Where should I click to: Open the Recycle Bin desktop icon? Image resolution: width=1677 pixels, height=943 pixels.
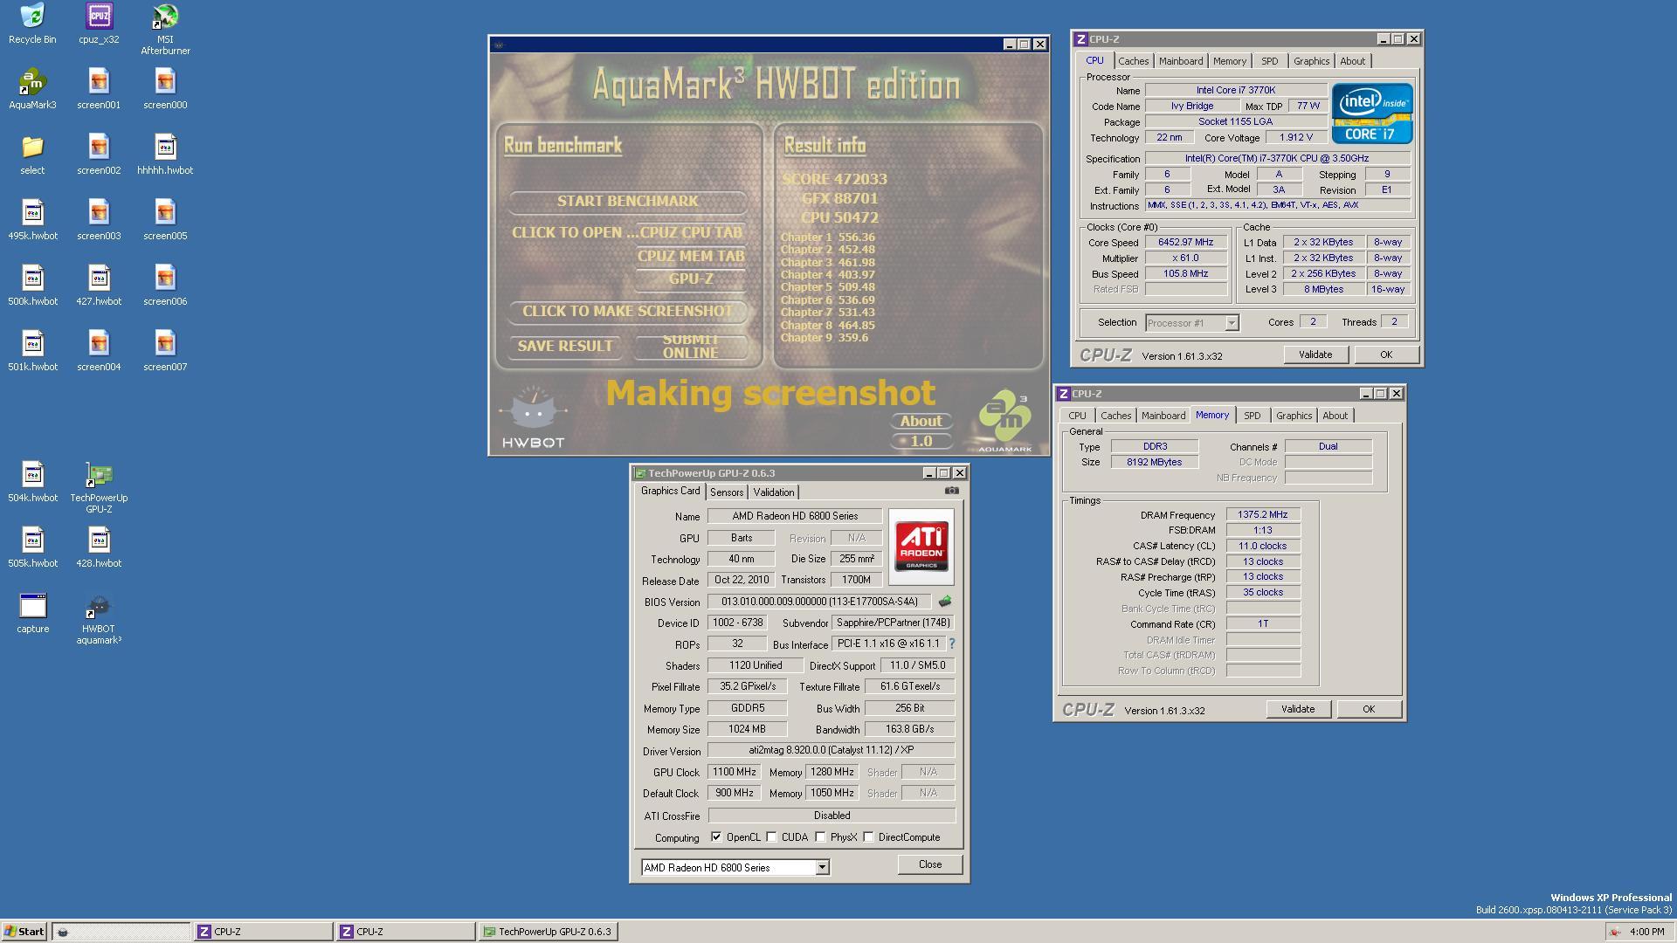tap(32, 24)
